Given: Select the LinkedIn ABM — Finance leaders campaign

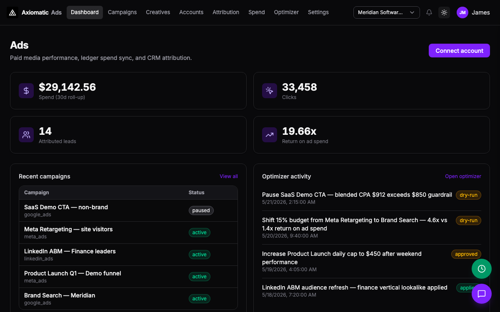Looking at the screenshot, I should click(128, 255).
